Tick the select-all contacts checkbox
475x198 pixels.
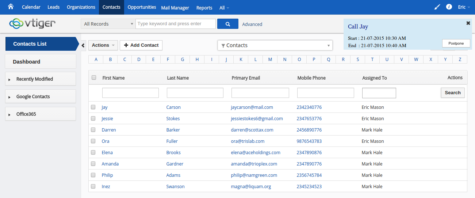point(94,77)
